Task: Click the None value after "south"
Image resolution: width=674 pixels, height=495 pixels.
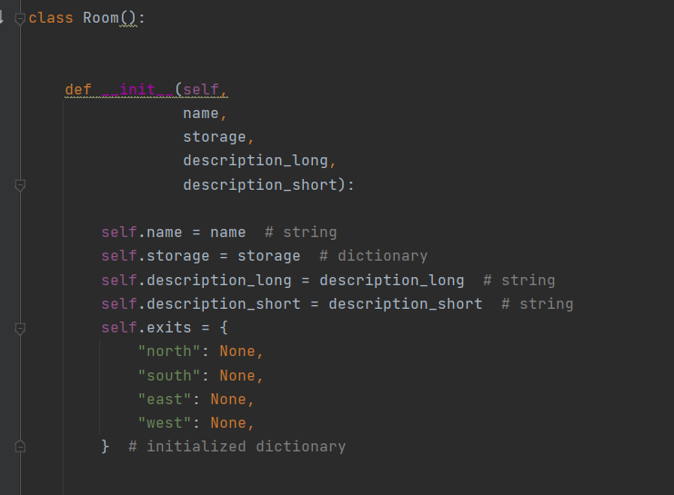Action: [237, 376]
